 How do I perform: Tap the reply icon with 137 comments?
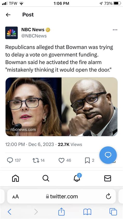10,160
